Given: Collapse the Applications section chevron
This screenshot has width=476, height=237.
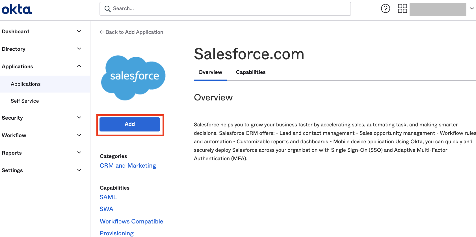Looking at the screenshot, I should pos(79,66).
